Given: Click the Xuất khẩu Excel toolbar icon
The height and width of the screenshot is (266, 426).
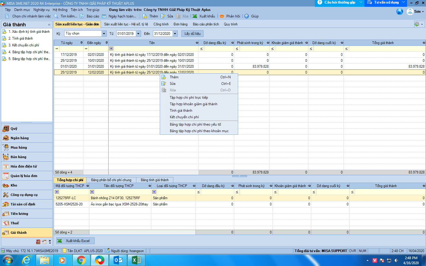Looking at the screenshot, I should point(195,16).
